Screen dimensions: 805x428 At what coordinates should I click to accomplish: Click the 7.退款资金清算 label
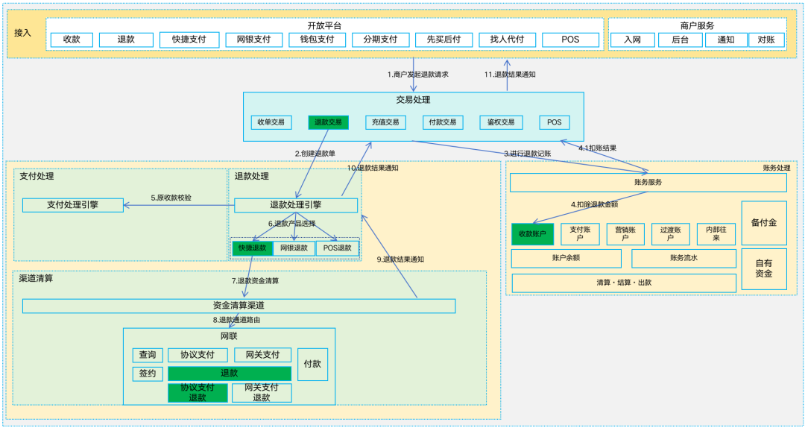[255, 282]
